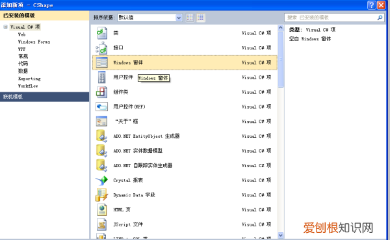Select the Web category
This screenshot has height=240, width=390.
click(x=21, y=34)
